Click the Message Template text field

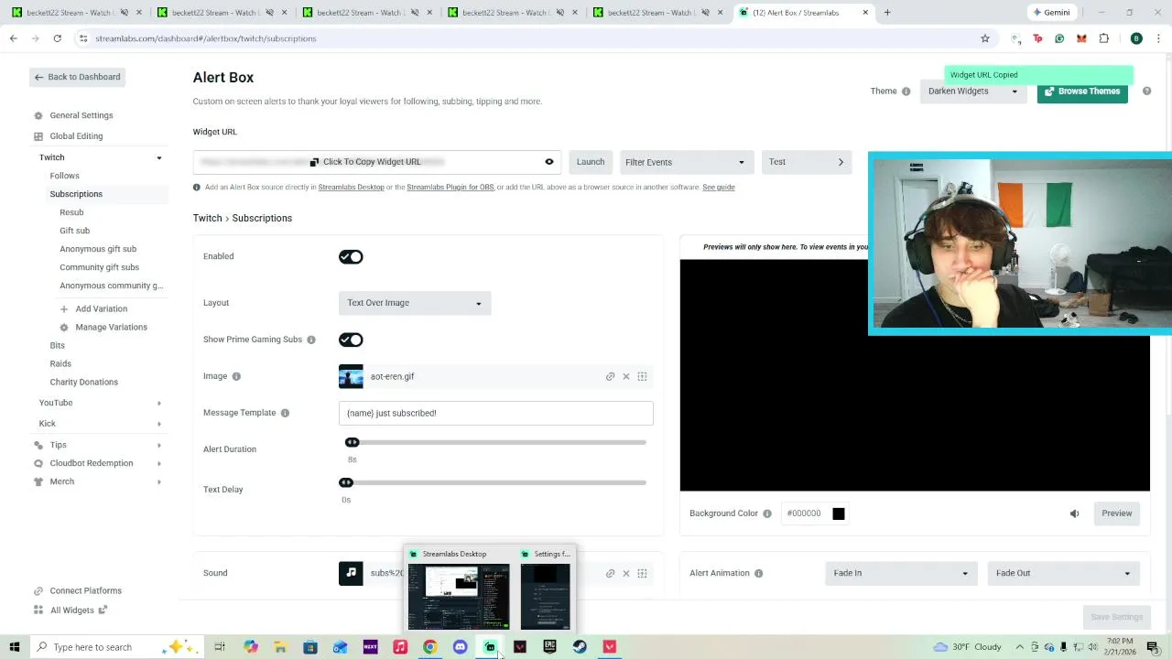click(x=495, y=413)
